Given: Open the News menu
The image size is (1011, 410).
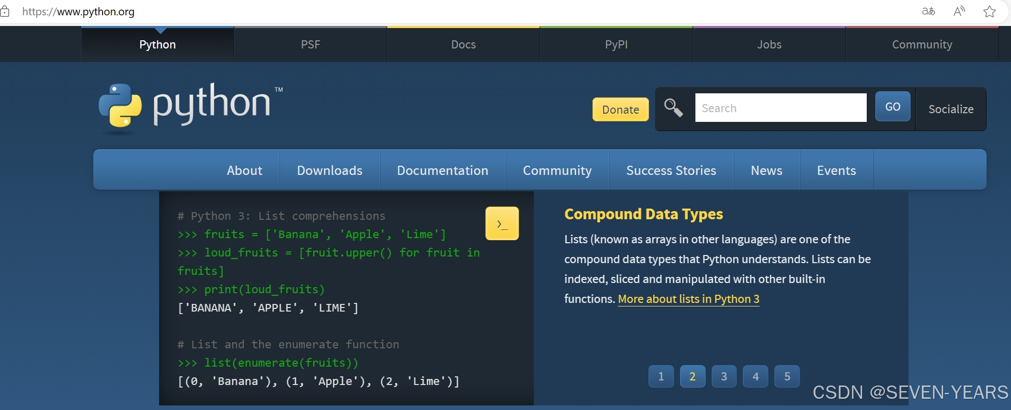Looking at the screenshot, I should coord(766,170).
